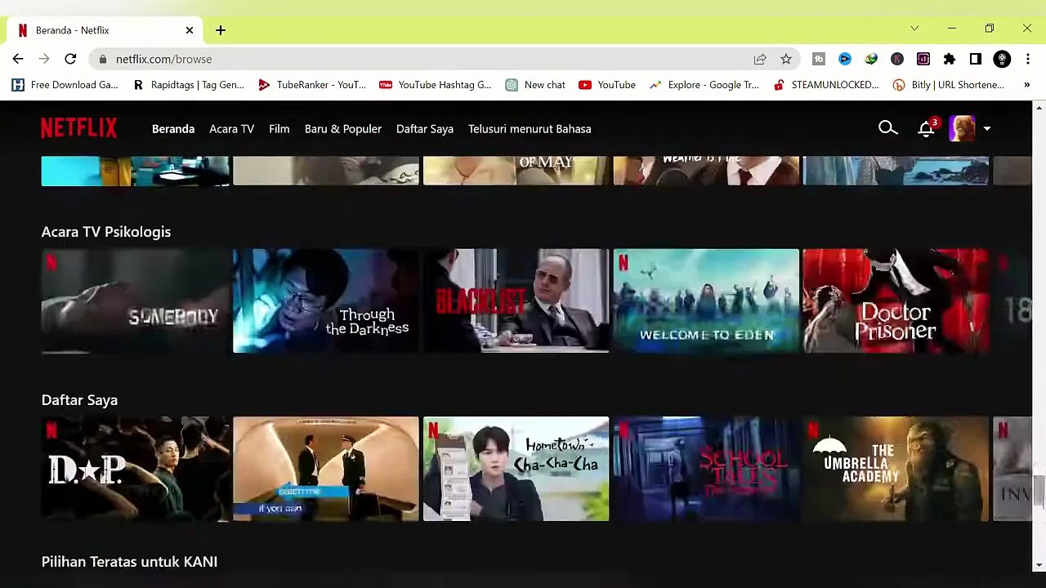The width and height of the screenshot is (1046, 588).
Task: Open Through the Darkness thumbnail
Action: click(326, 301)
